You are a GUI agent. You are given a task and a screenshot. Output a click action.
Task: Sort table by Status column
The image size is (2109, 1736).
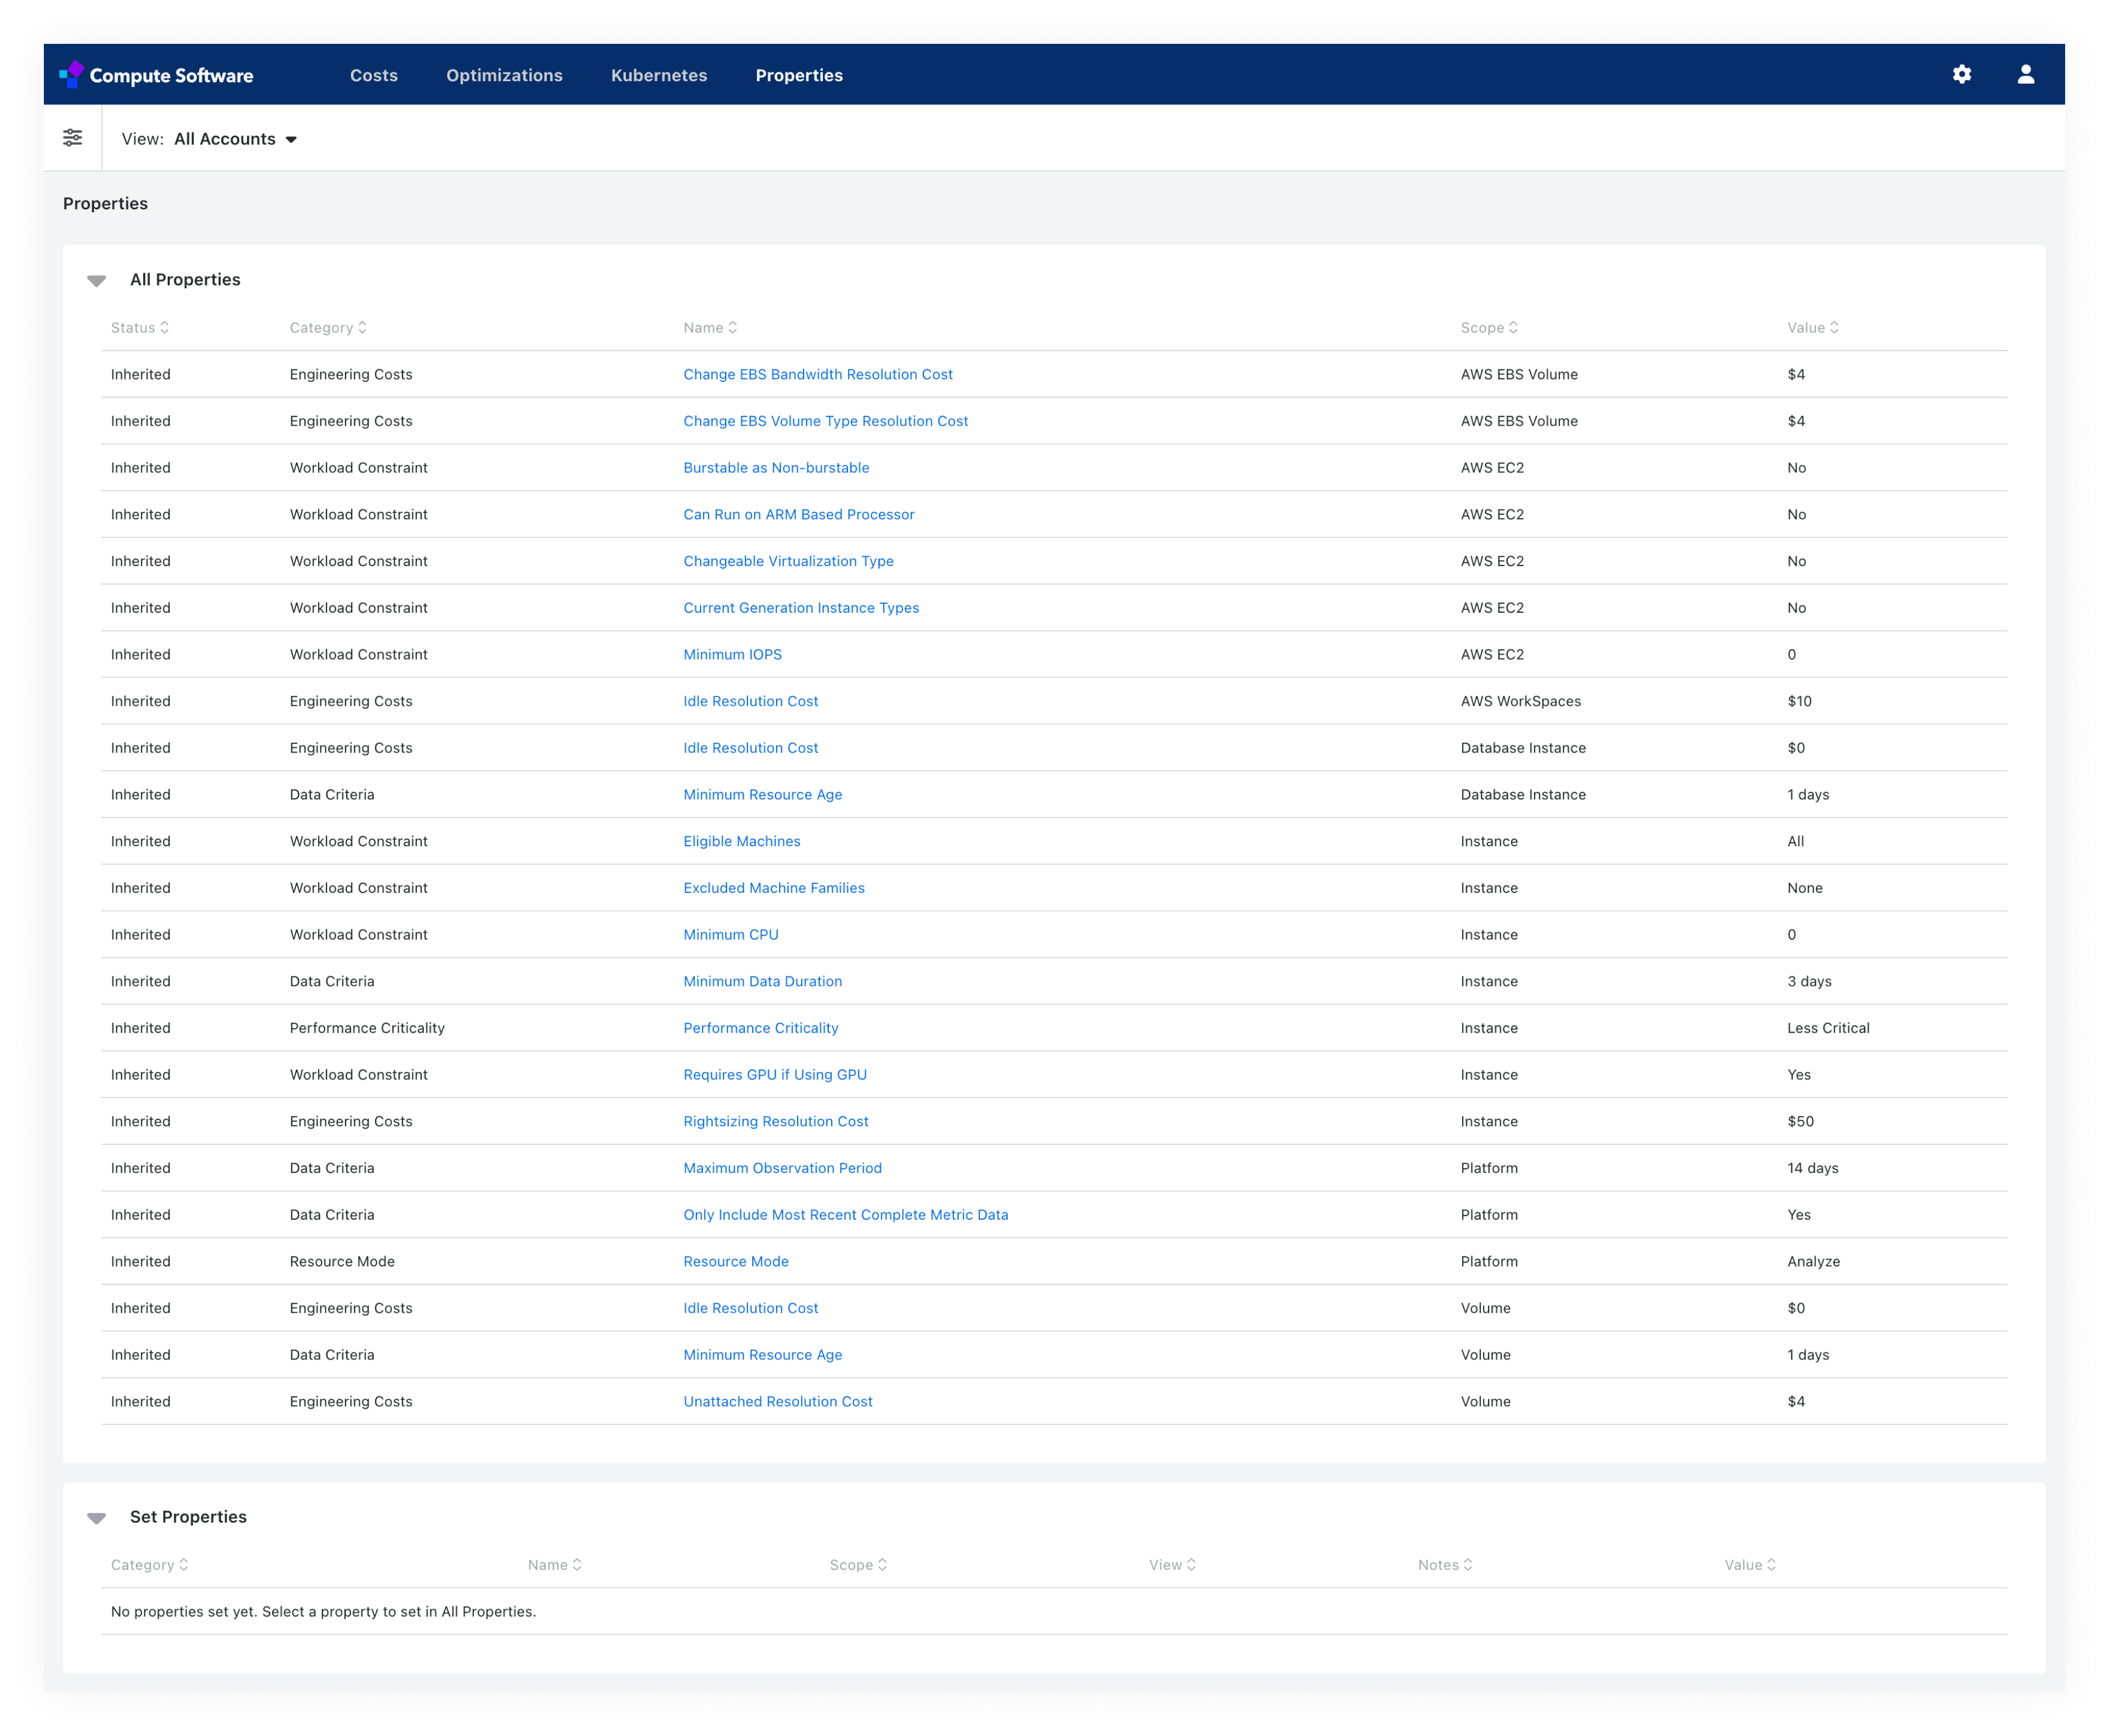coord(140,328)
